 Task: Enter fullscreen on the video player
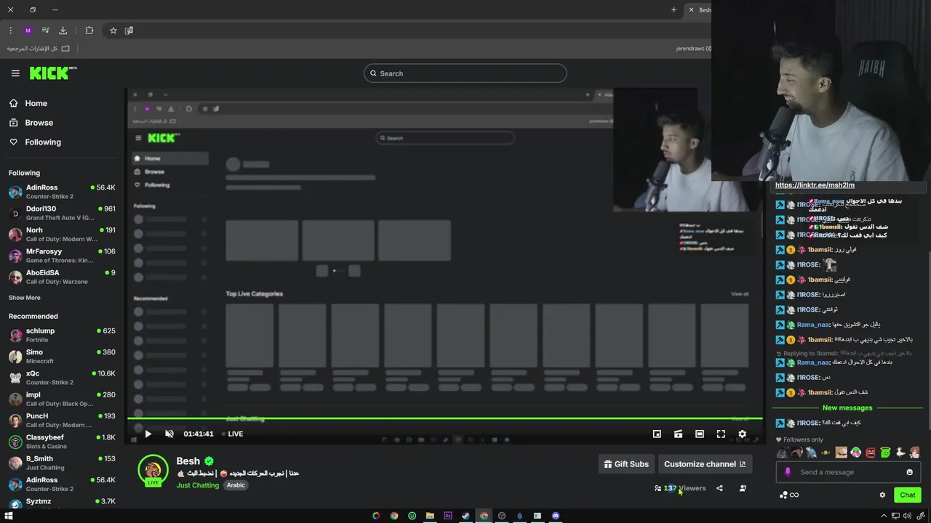click(721, 434)
